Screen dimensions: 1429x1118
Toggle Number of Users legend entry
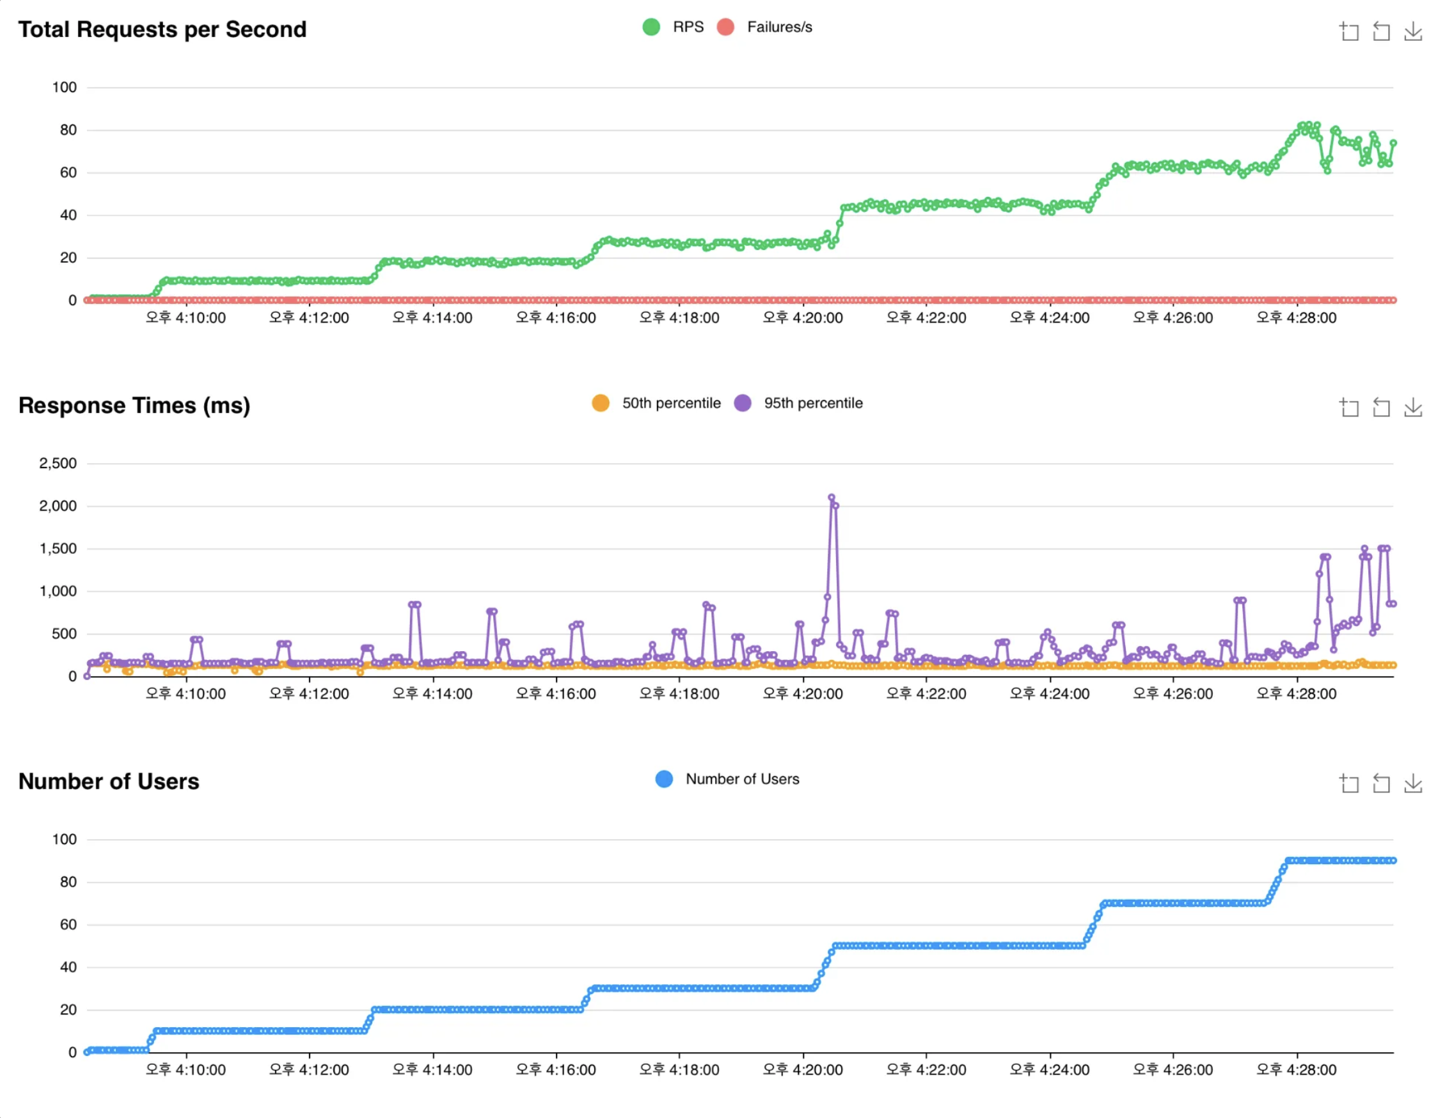[742, 779]
